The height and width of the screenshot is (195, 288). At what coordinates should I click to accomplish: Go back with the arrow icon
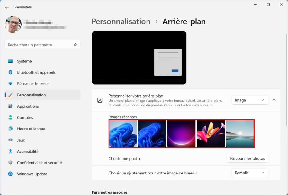pos(7,7)
